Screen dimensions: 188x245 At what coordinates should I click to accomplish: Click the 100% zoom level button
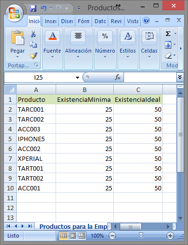tap(97, 236)
